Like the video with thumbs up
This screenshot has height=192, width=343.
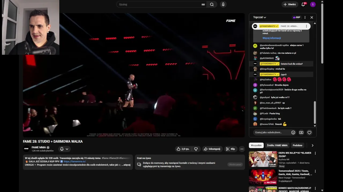183,149
